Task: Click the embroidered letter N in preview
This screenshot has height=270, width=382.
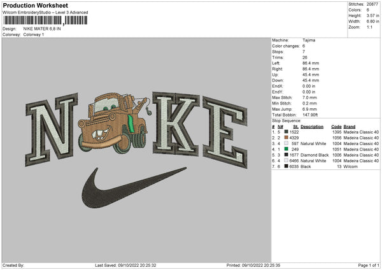Action: (52, 129)
